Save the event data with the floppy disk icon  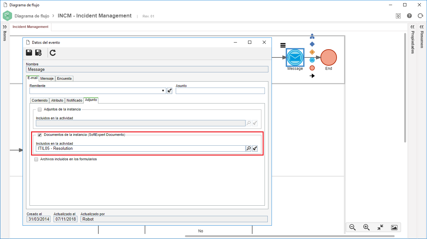point(29,53)
